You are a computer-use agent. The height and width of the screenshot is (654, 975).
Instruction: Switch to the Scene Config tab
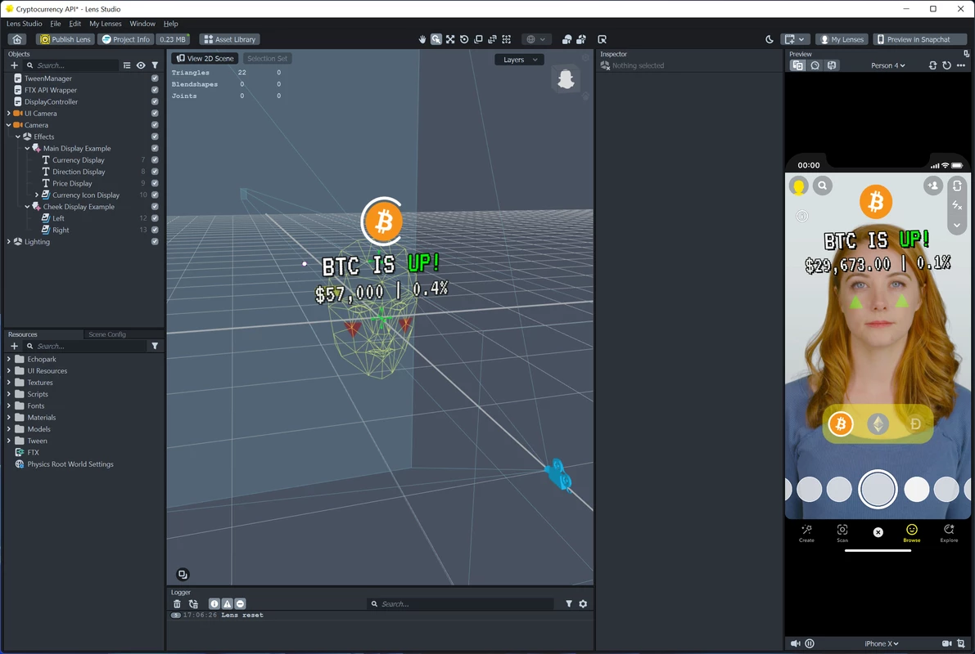tap(107, 334)
